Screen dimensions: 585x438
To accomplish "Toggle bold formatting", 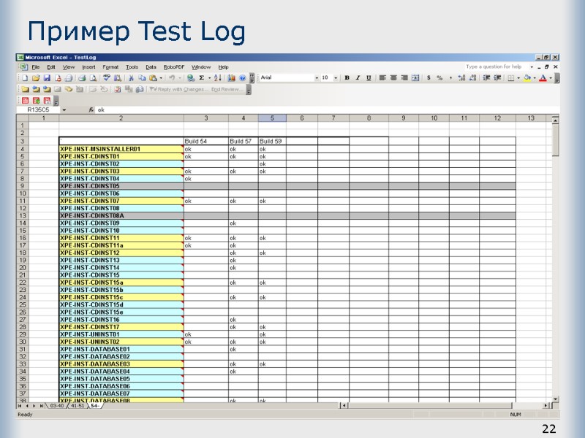I will coord(347,77).
